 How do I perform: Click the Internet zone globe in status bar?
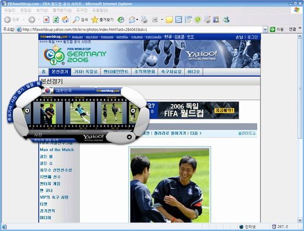point(241,227)
